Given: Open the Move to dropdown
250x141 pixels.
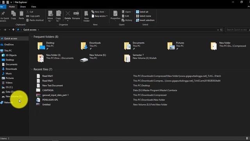Looking at the screenshot, I should pos(50,16).
